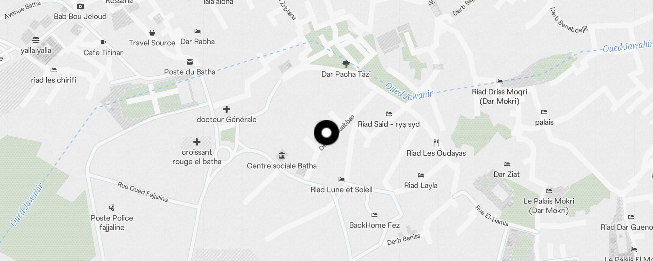This screenshot has width=653, height=261.
Task: Click the museum building icon for Centre sociale Batha
Action: [x=282, y=155]
